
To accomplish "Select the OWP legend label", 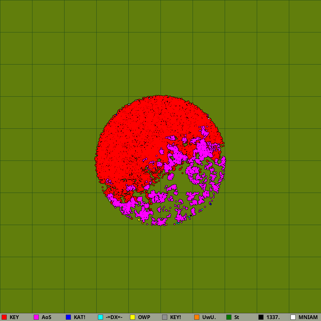I will 144,317.
